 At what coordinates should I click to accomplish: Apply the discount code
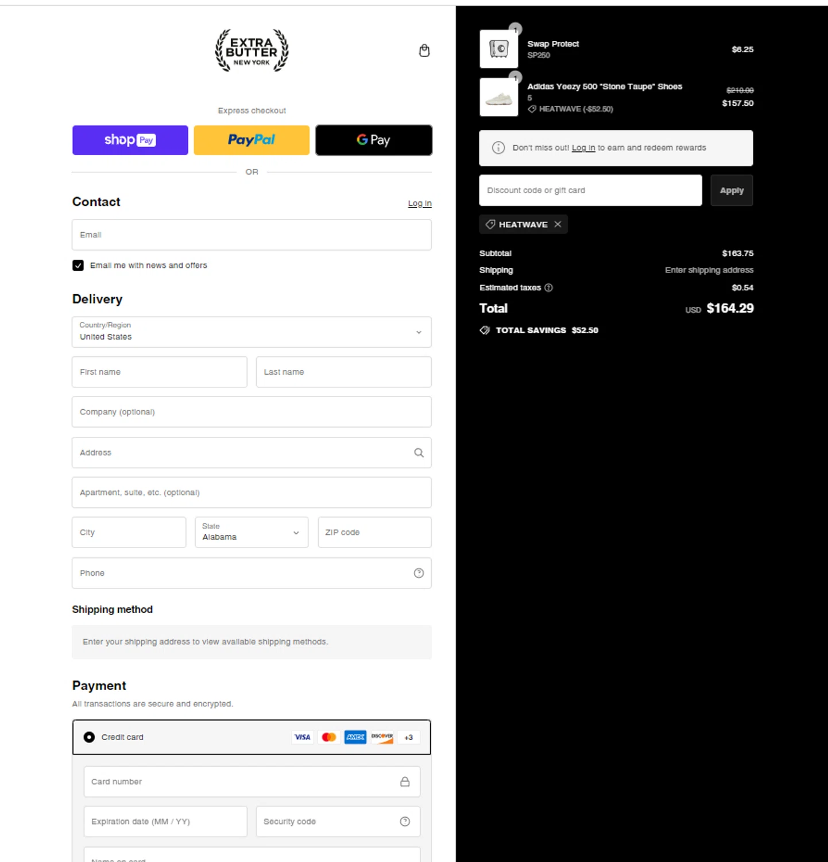click(x=732, y=190)
